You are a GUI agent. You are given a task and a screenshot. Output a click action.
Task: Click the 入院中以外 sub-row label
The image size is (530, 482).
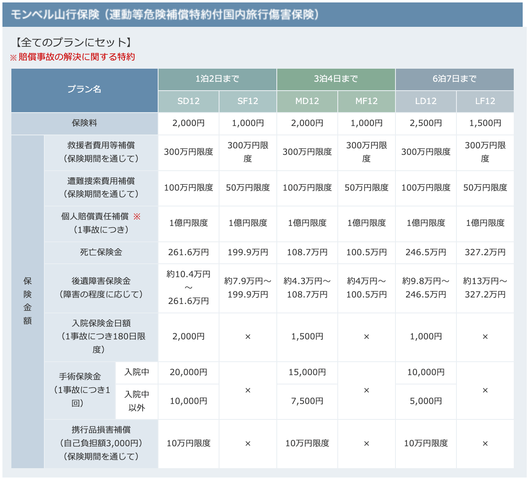coord(137,402)
